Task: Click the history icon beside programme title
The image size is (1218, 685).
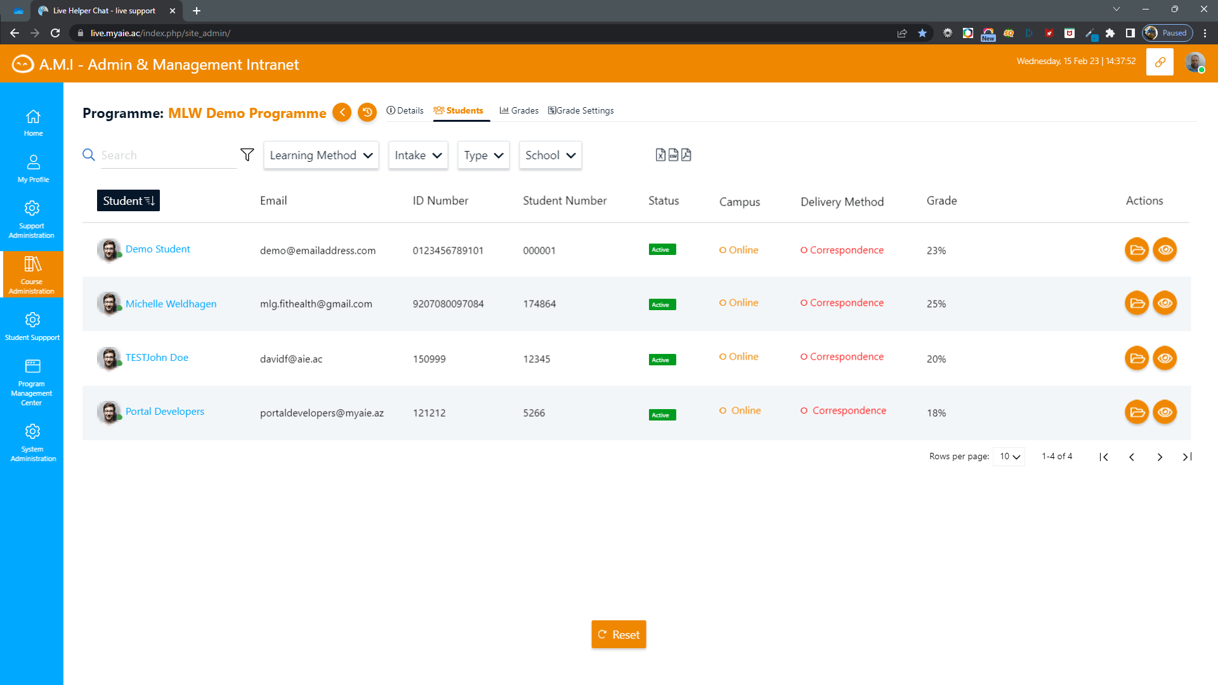Action: [367, 112]
